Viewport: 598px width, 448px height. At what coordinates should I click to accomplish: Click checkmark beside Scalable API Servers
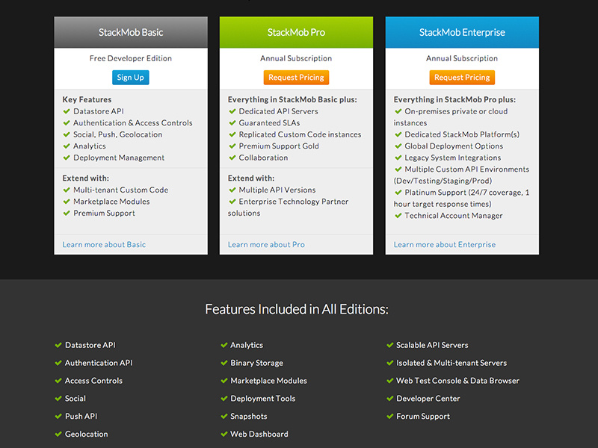pyautogui.click(x=389, y=345)
